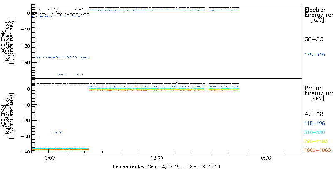Click the [keV] unit under Electron heading
Screen dimensions: 333x170
click(x=317, y=20)
